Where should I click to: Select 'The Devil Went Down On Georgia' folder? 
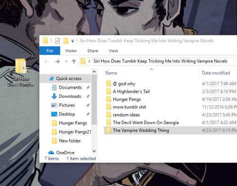pyautogui.click(x=146, y=123)
